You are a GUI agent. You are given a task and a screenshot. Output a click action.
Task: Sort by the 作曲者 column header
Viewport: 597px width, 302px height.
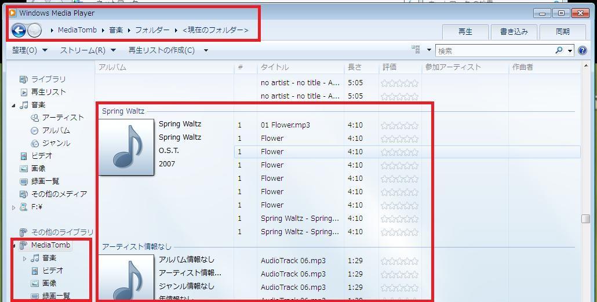(x=544, y=67)
